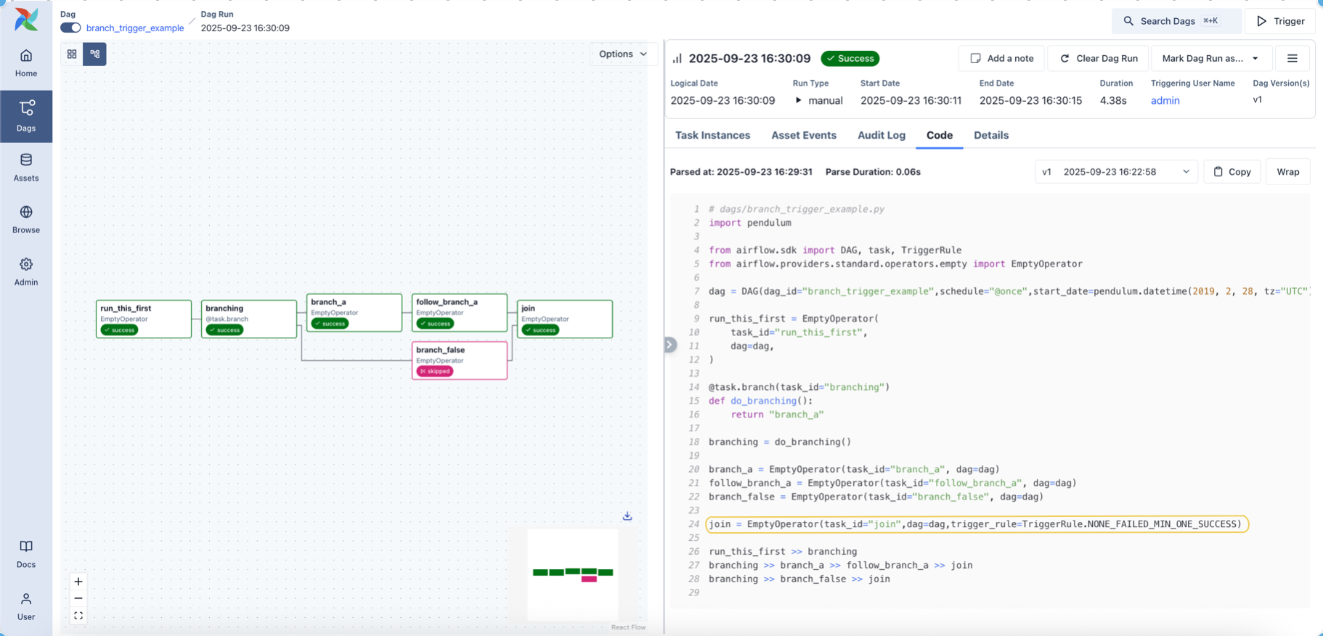The width and height of the screenshot is (1323, 636).
Task: Switch to the Task Instances tab
Action: click(712, 135)
